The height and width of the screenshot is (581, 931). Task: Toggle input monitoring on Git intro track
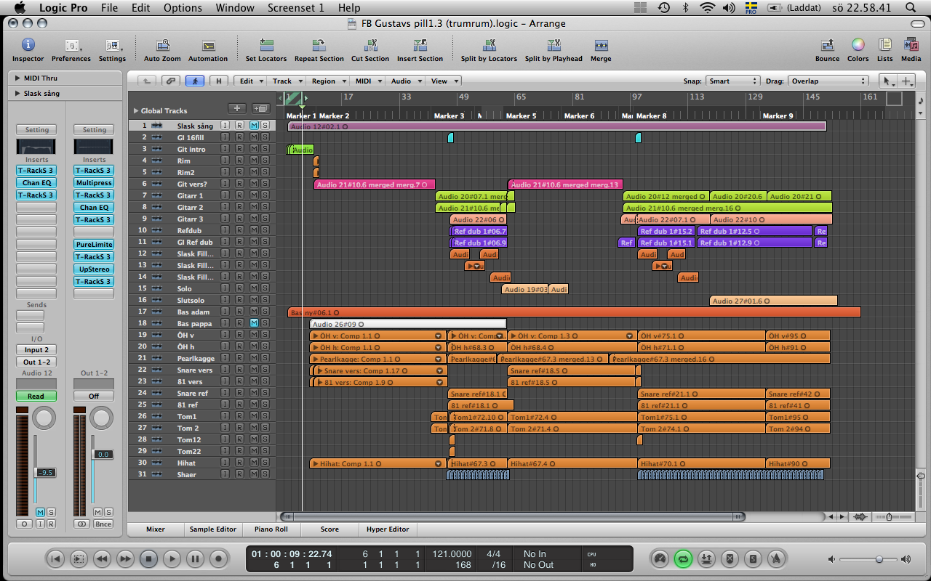(x=225, y=149)
